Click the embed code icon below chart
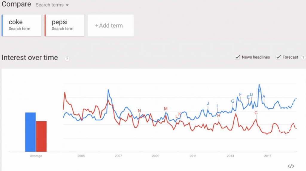Image resolution: width=306 pixels, height=171 pixels. tap(291, 166)
